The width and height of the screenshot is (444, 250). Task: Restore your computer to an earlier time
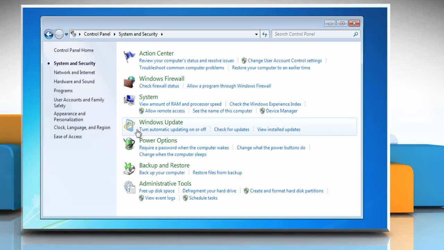(271, 68)
